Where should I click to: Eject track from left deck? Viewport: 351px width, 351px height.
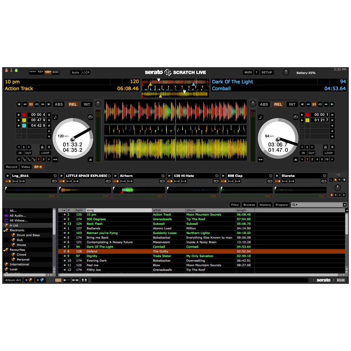90,160
